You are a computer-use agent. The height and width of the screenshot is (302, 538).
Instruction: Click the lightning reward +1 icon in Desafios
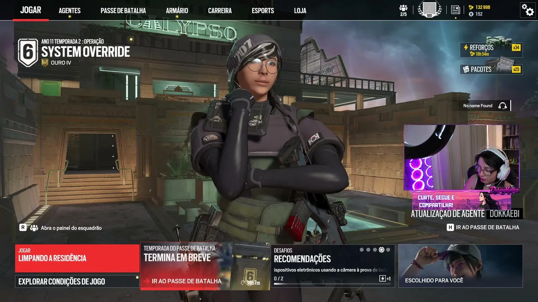(x=385, y=279)
